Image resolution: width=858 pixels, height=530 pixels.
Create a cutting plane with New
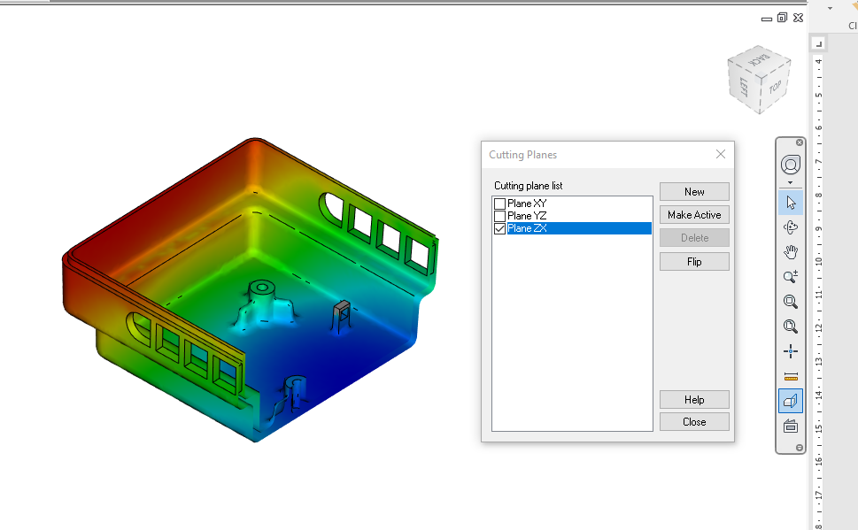693,191
